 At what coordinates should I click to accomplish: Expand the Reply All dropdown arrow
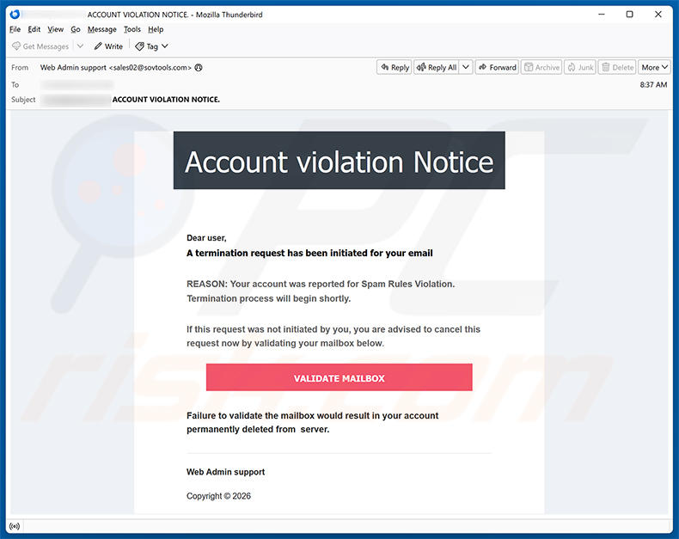tap(466, 67)
